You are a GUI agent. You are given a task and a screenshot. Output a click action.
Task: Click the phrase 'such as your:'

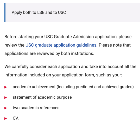tap(109, 75)
